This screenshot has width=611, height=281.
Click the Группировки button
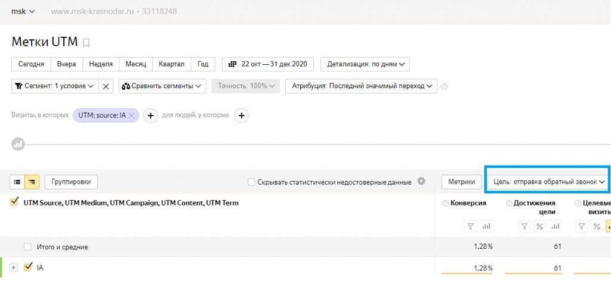(x=71, y=182)
